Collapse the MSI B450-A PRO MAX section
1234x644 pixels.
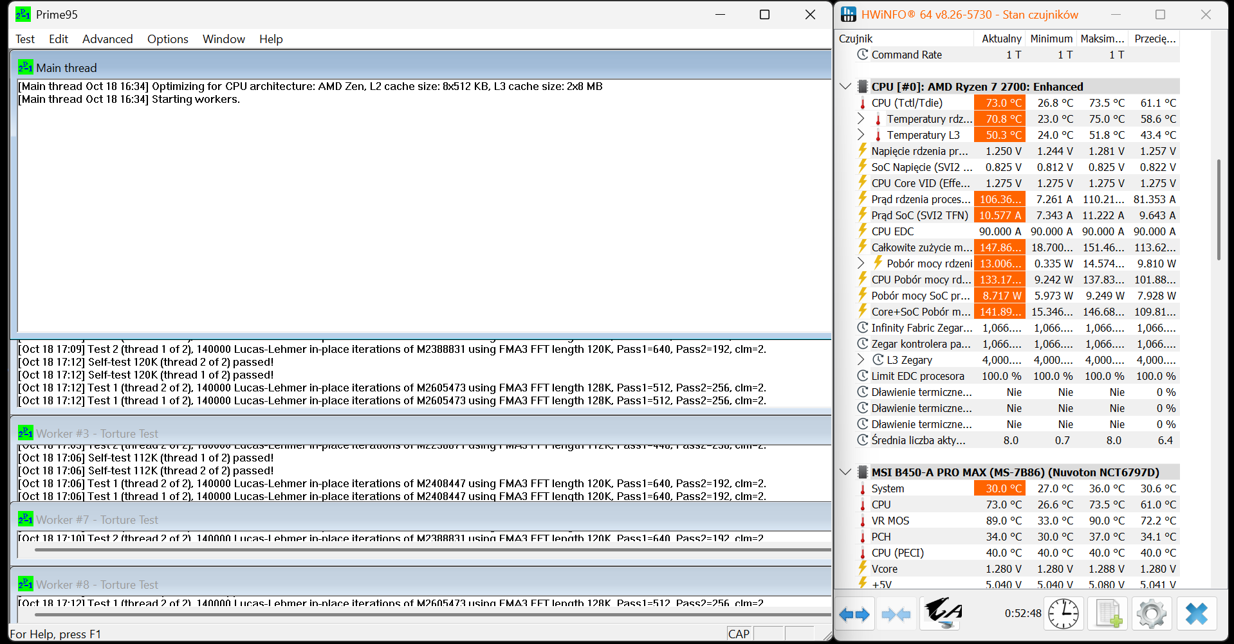pos(845,472)
